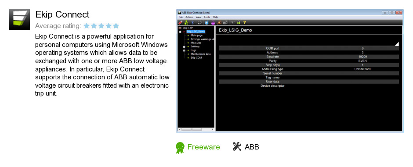Click the yellow question mark help icon
413x167 pixels.
coord(244,23)
